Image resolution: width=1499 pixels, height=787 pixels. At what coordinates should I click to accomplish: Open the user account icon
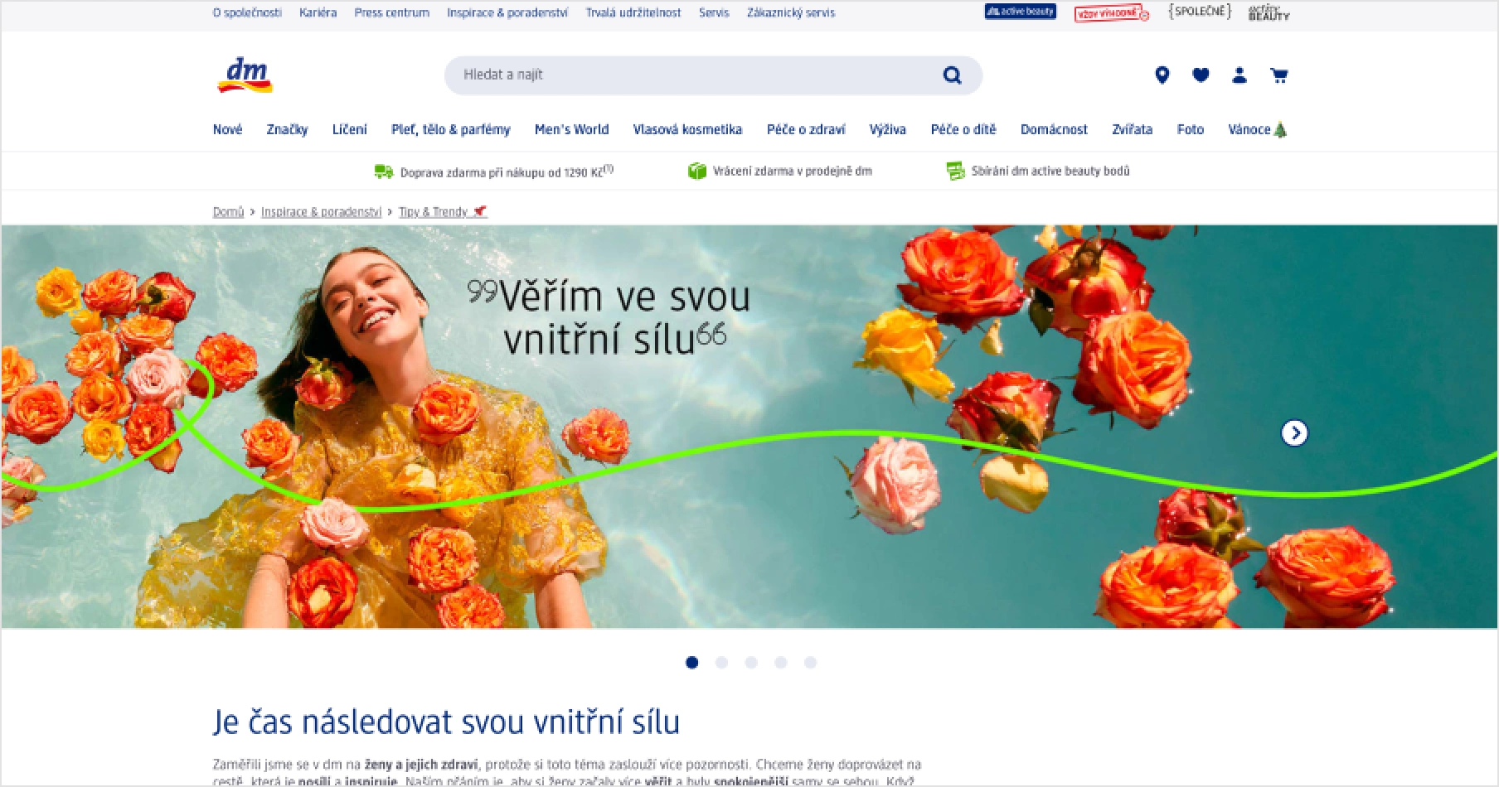point(1239,75)
